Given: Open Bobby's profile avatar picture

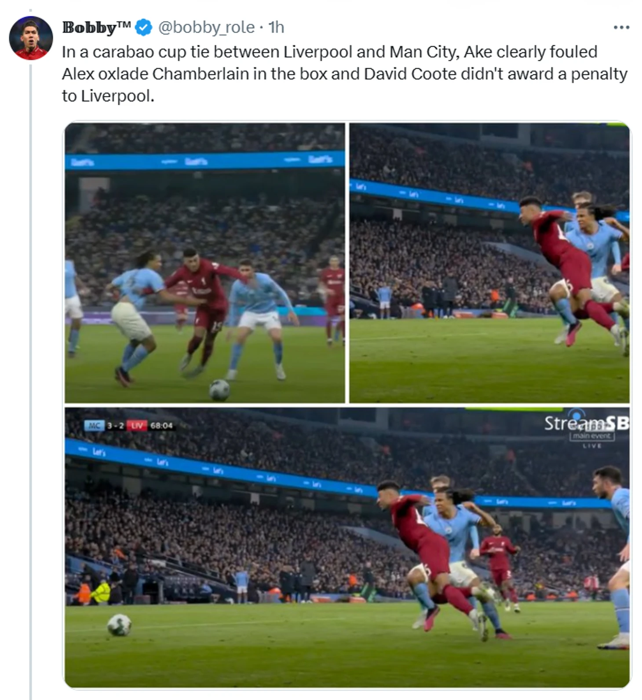Looking at the screenshot, I should [x=31, y=38].
